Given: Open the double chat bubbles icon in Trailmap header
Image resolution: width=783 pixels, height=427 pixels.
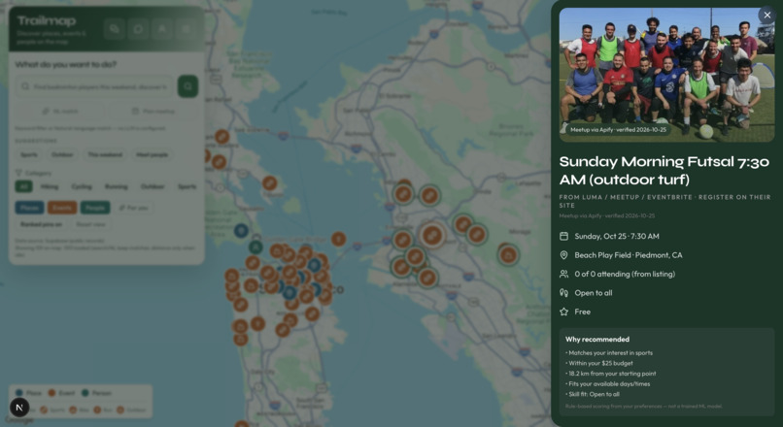Looking at the screenshot, I should click(x=115, y=29).
